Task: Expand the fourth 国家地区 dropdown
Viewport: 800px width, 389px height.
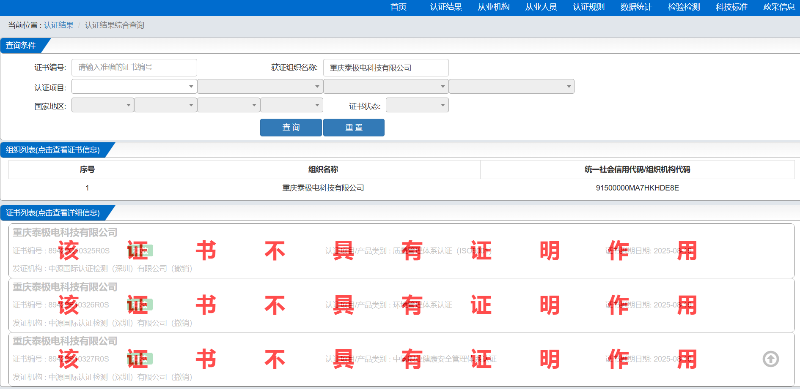Action: [x=291, y=105]
